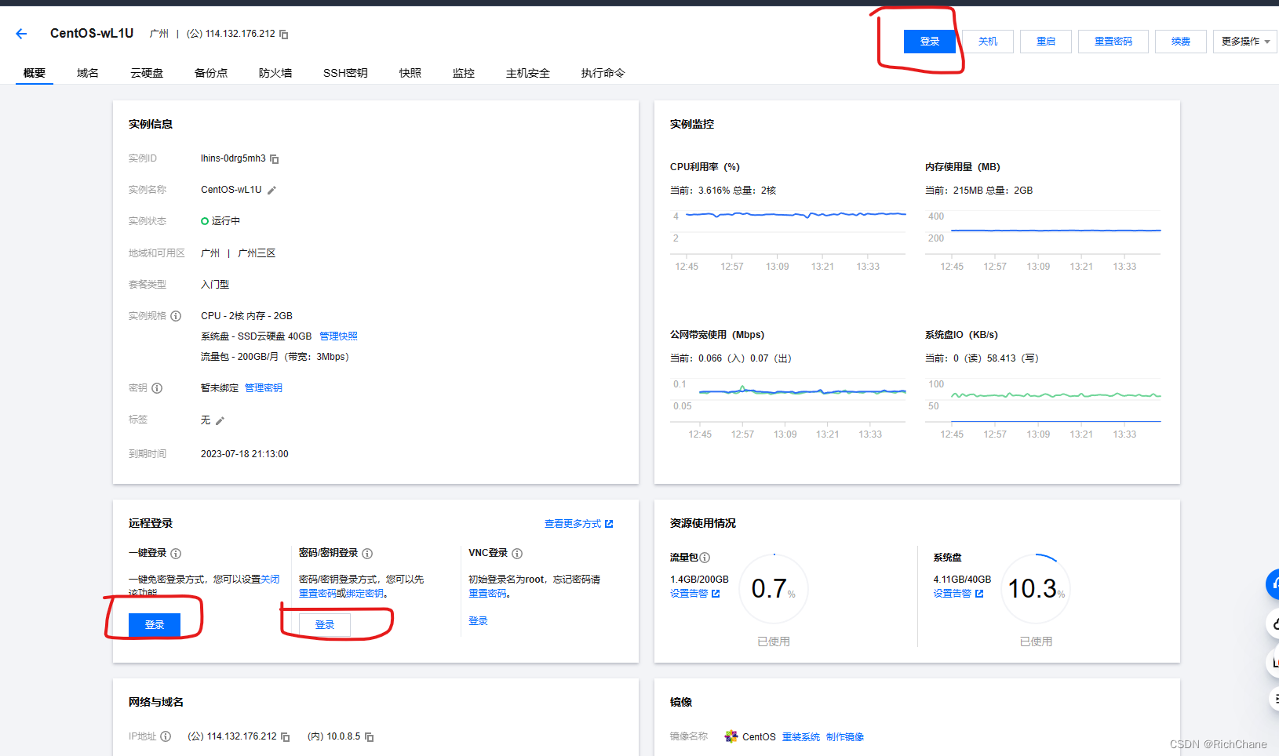Switch to 概要 tab
1279x756 pixels.
coord(35,73)
